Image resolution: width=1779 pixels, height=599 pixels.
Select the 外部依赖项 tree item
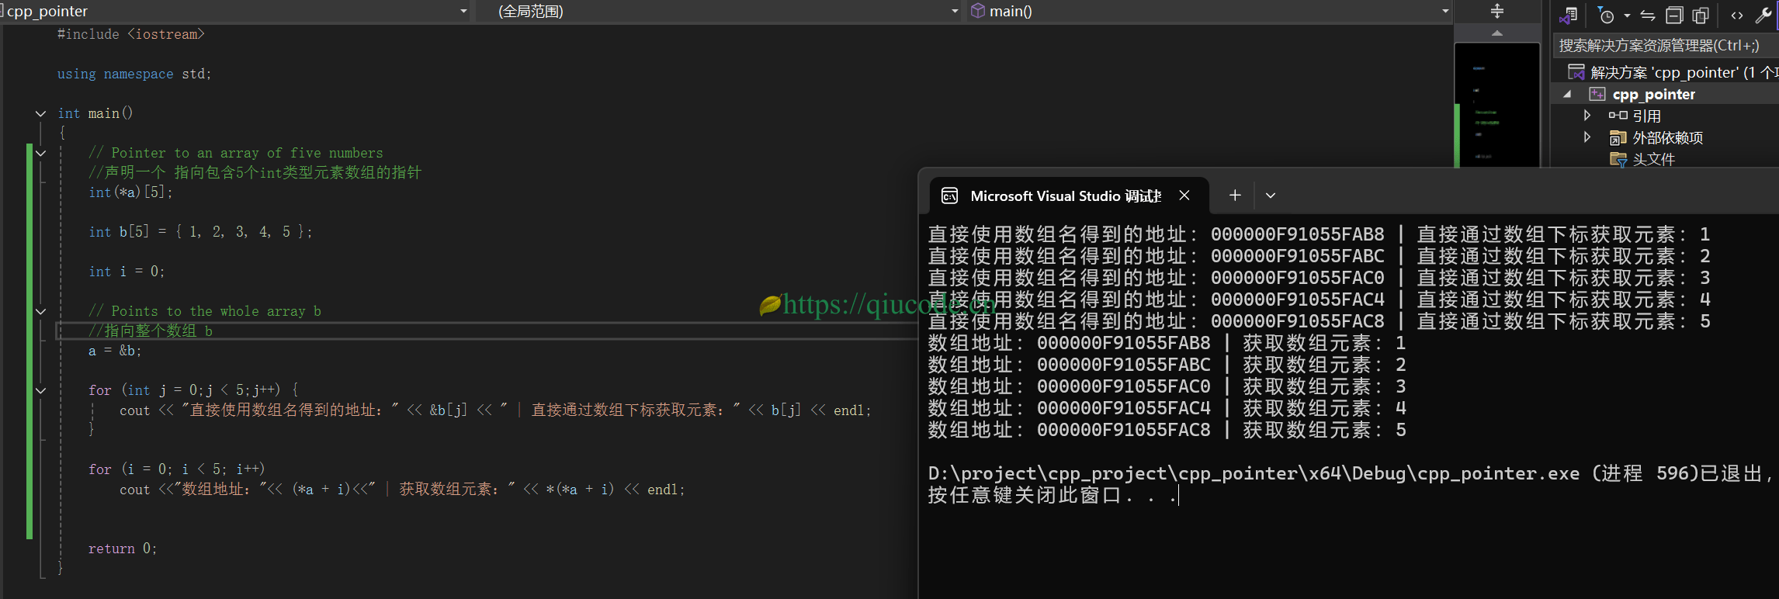pos(1668,137)
